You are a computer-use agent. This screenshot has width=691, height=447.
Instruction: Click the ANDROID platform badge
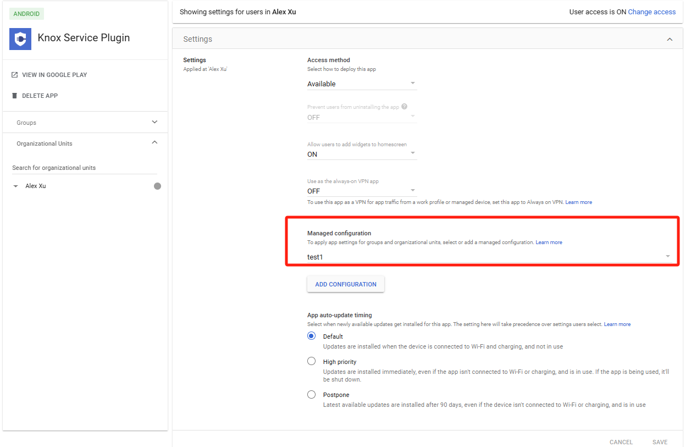(27, 14)
